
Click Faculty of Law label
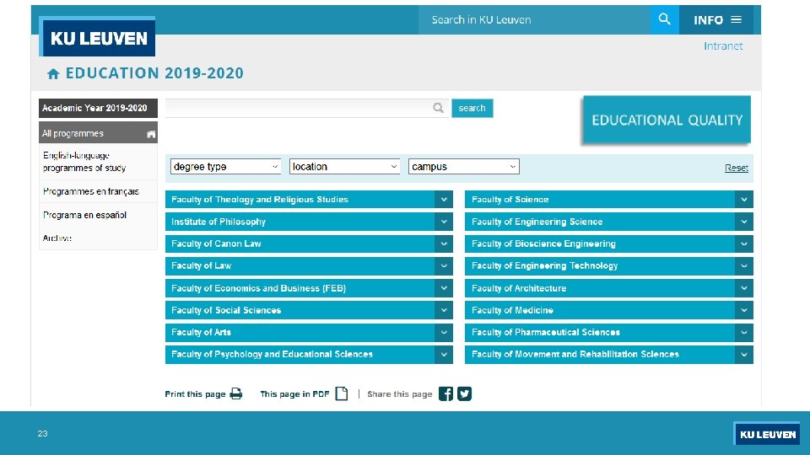pyautogui.click(x=201, y=265)
